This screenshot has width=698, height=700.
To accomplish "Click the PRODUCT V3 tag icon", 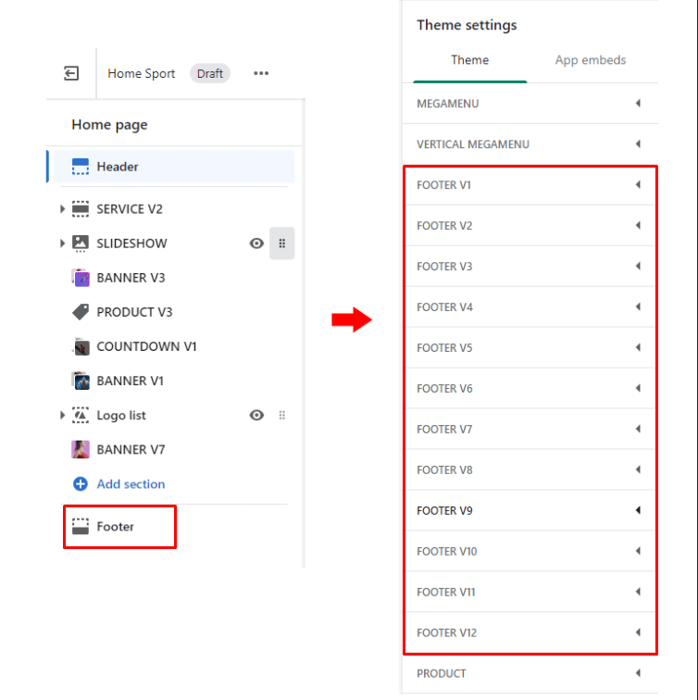I will point(81,312).
